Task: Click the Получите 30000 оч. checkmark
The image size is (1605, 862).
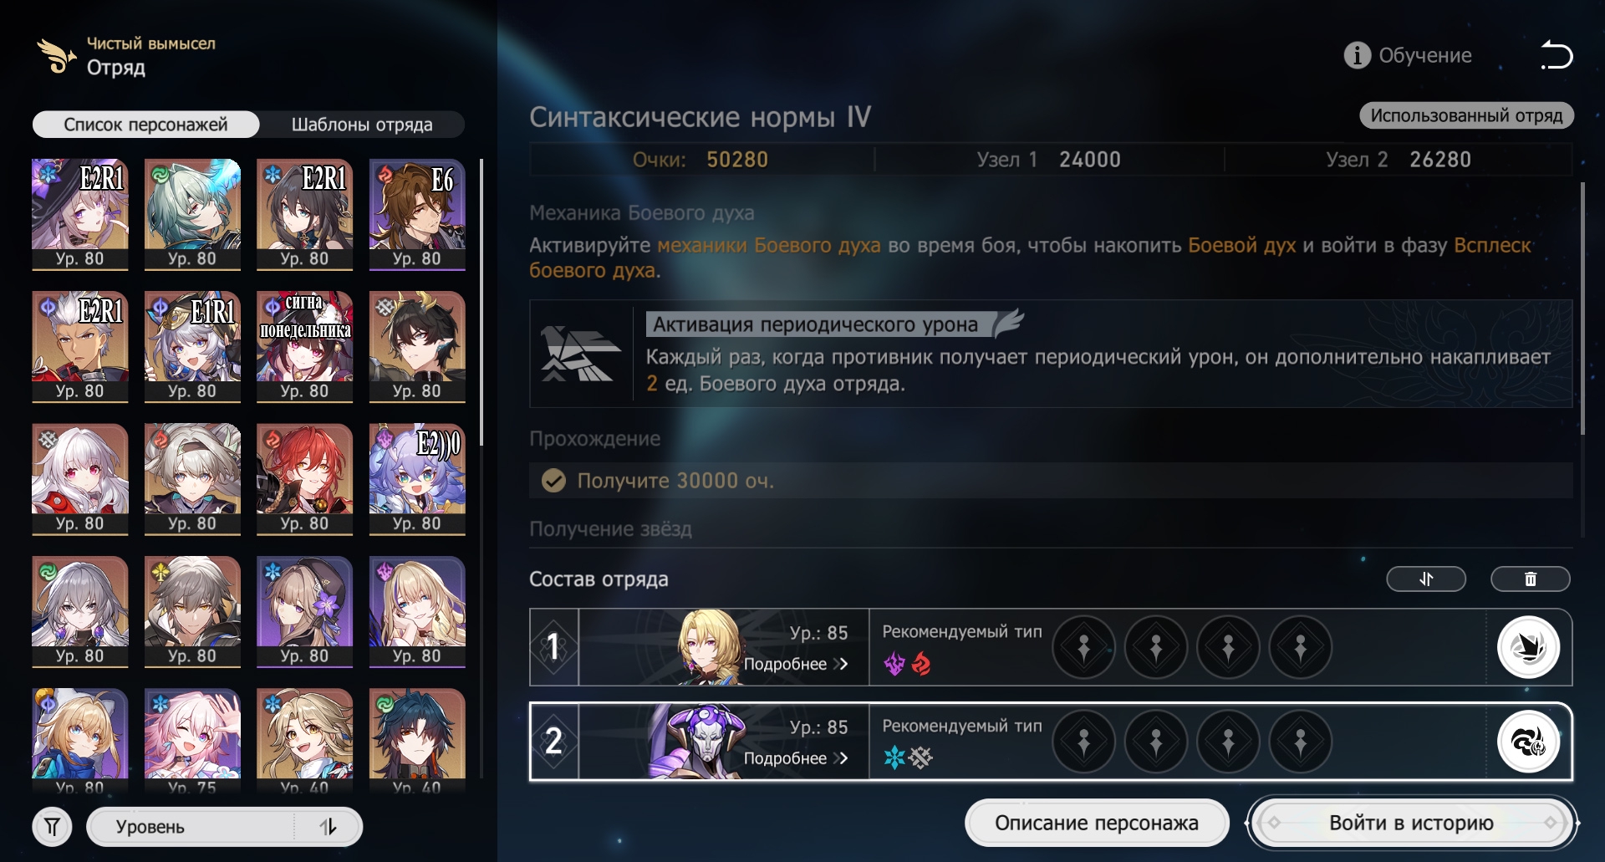Action: (x=553, y=481)
